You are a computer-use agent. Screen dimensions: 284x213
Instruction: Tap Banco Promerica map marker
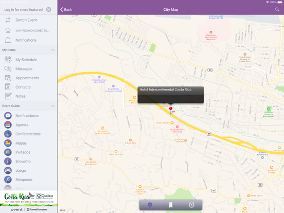[x=262, y=157]
